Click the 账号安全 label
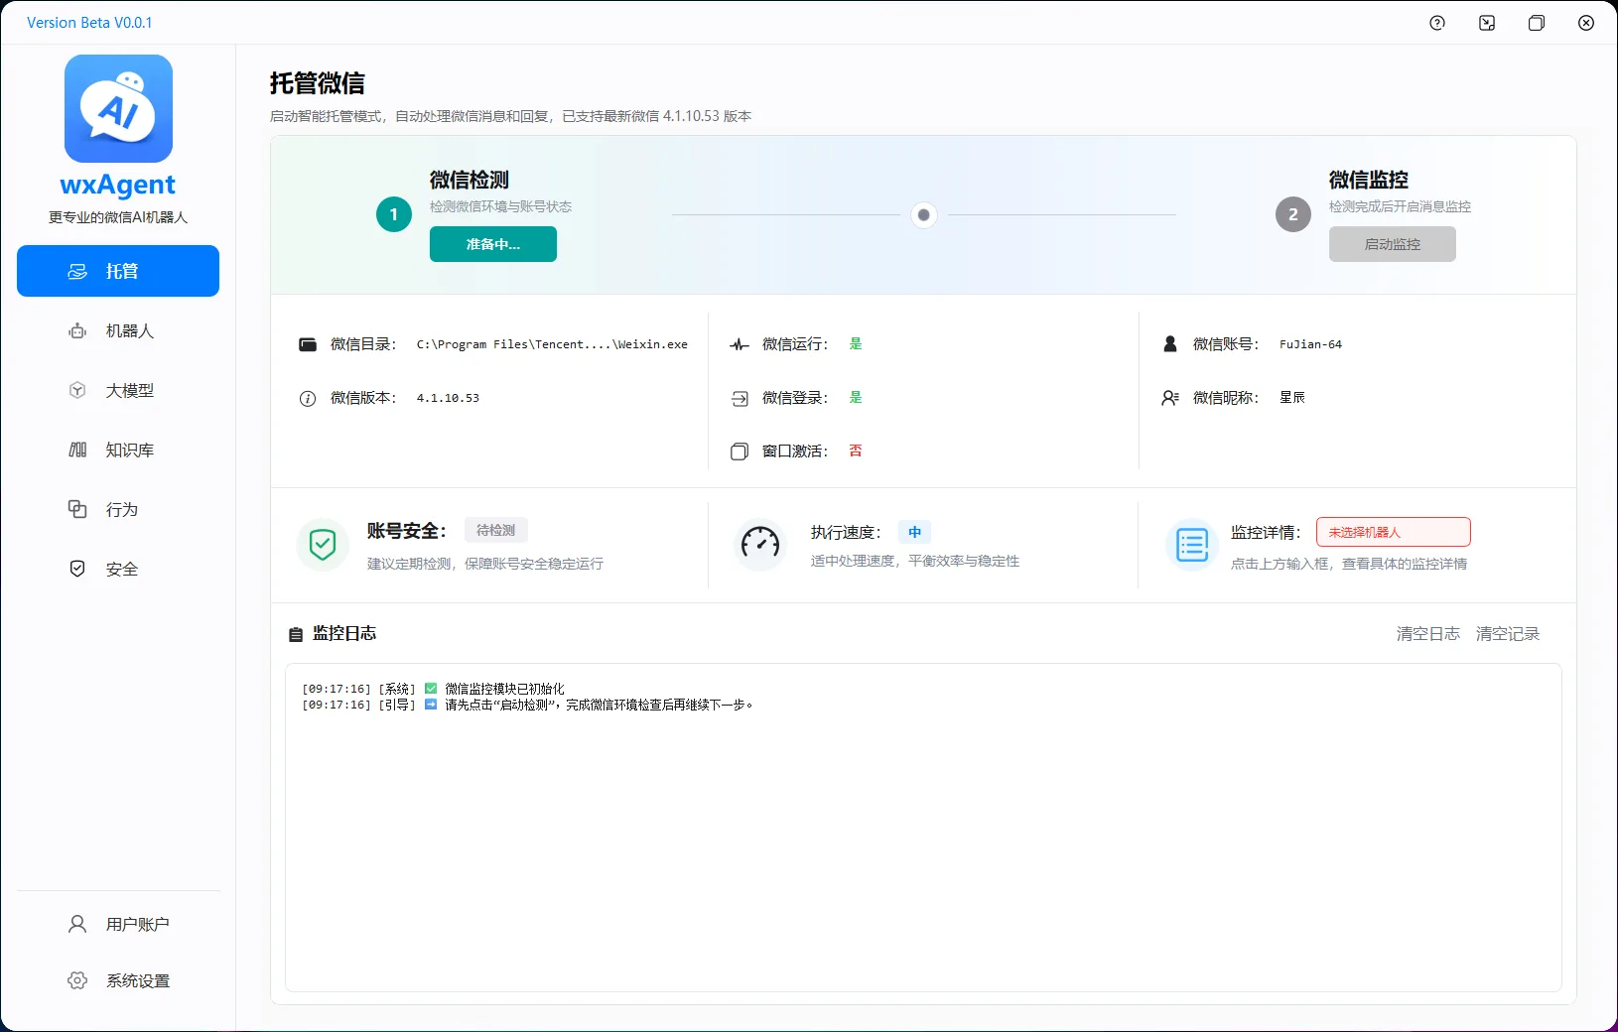 (x=406, y=531)
